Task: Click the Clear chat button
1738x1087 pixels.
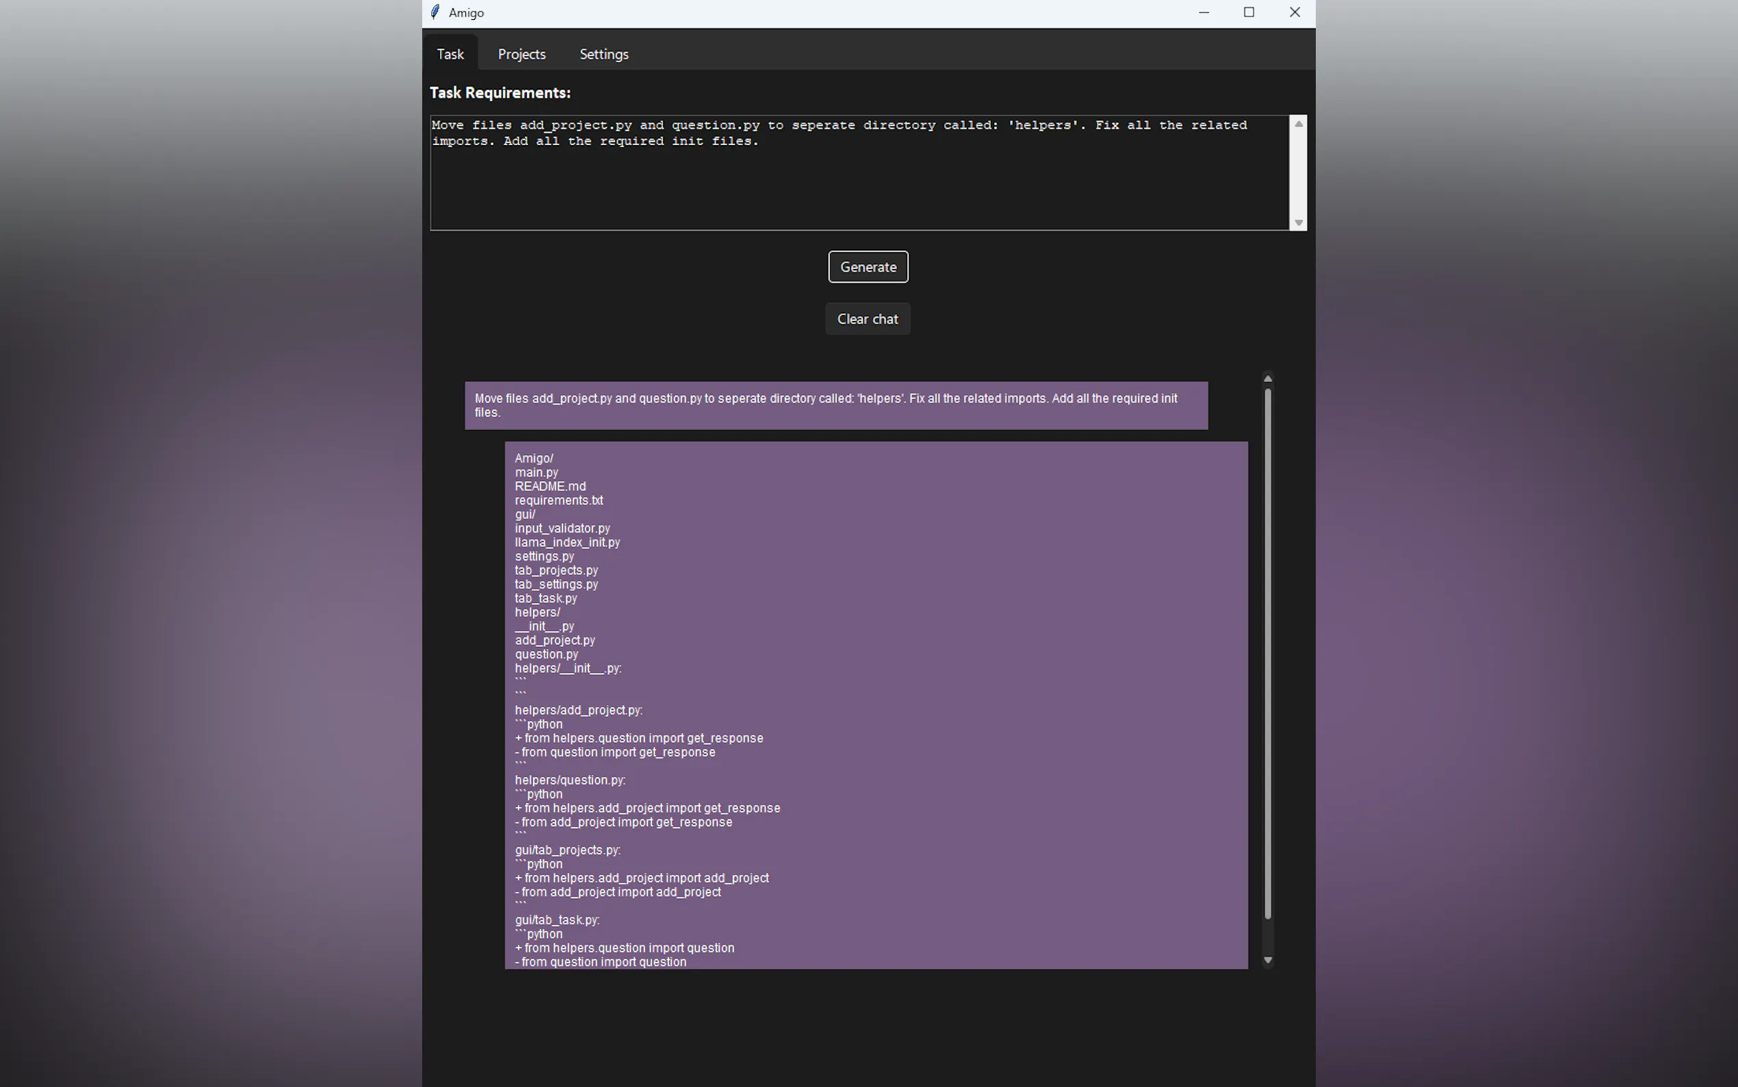Action: click(867, 318)
